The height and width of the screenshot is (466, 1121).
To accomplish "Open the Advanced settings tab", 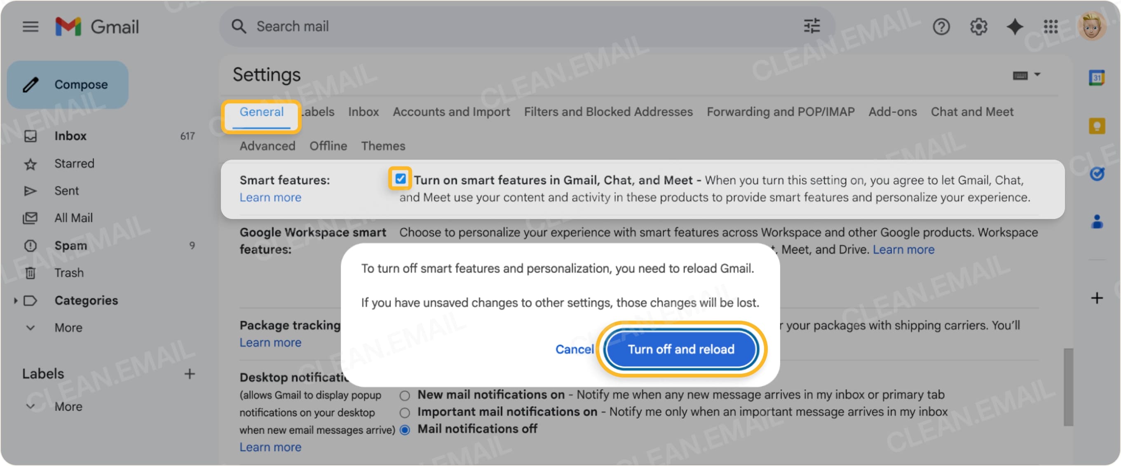I will [x=267, y=146].
